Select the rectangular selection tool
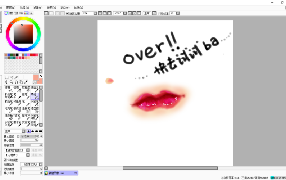Image resolution: width=286 pixels, height=180 pixels. pyautogui.click(x=6, y=77)
